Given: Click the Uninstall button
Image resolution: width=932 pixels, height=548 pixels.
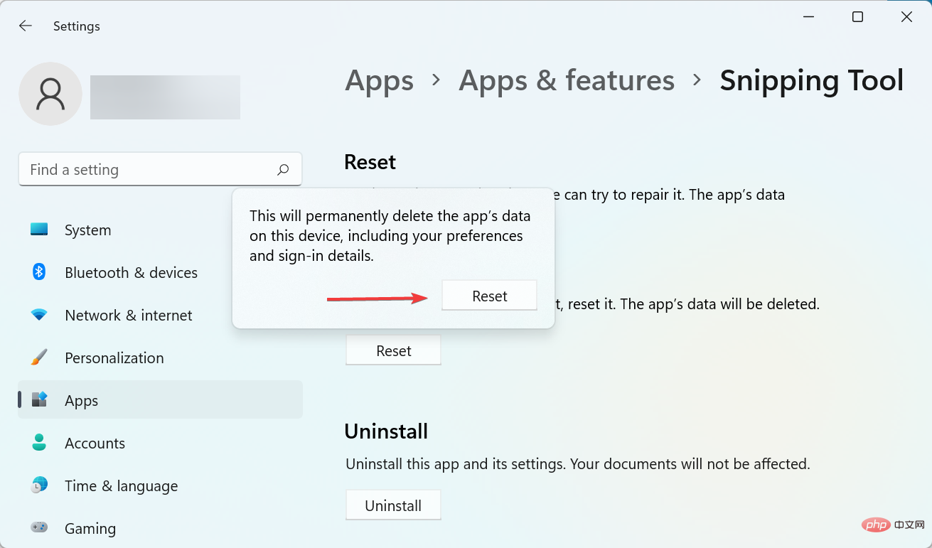Looking at the screenshot, I should tap(393, 505).
